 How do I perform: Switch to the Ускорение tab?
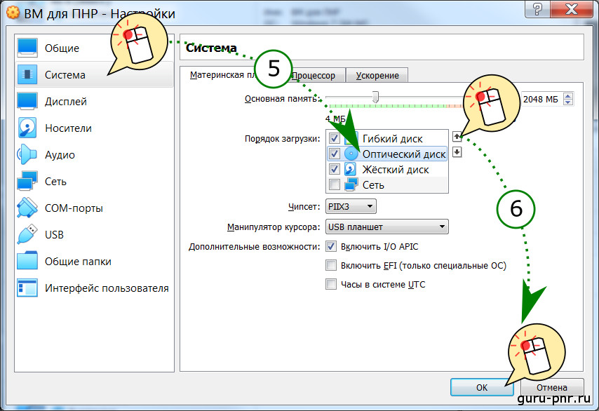[x=377, y=75]
